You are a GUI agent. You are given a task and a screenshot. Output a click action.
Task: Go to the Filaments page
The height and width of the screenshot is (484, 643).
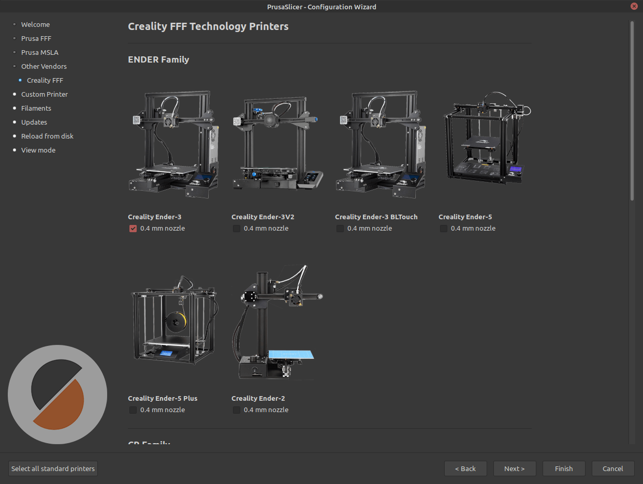pyautogui.click(x=36, y=108)
